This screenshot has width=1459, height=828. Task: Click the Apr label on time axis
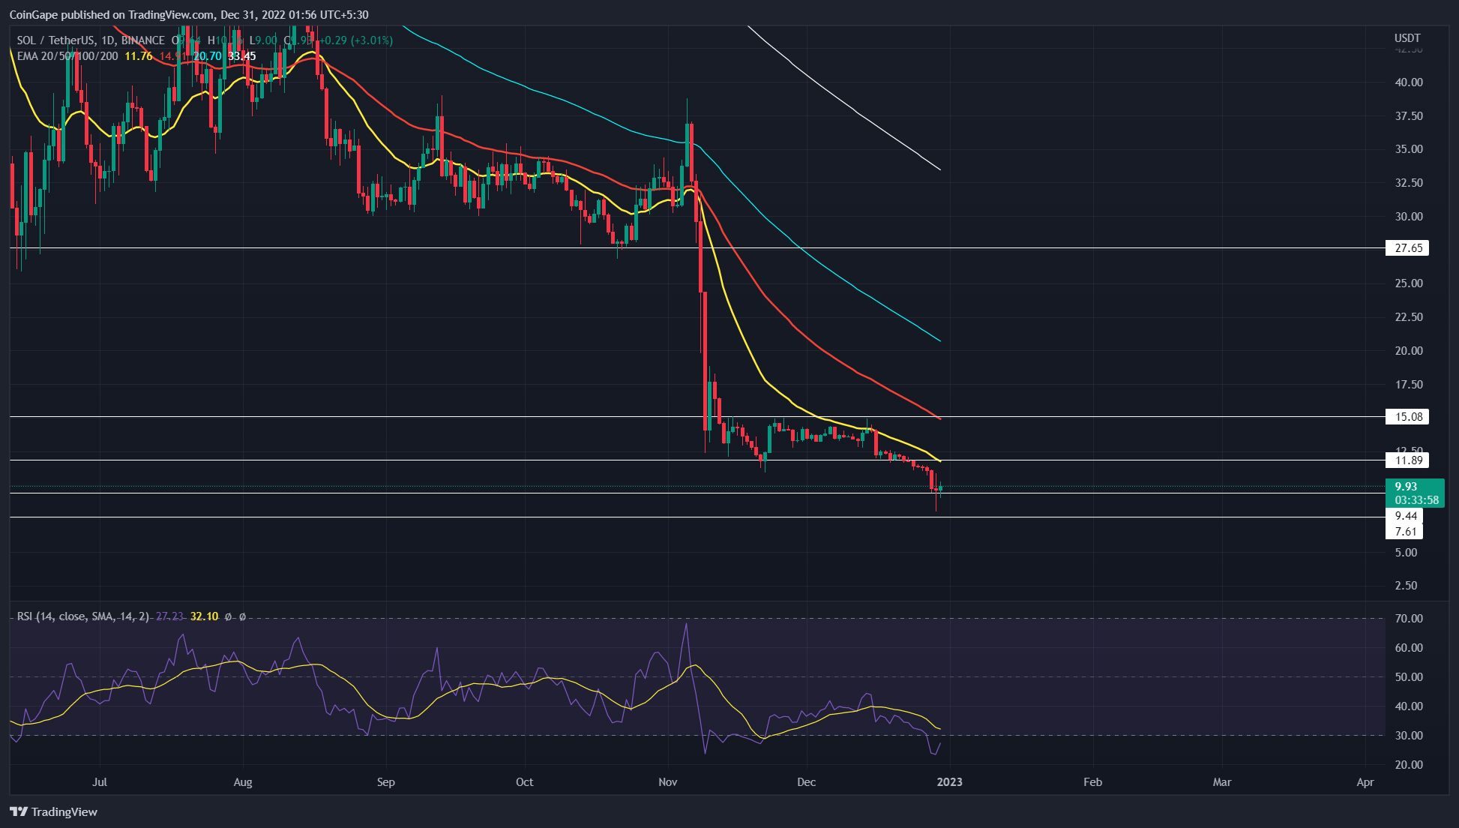pyautogui.click(x=1365, y=782)
